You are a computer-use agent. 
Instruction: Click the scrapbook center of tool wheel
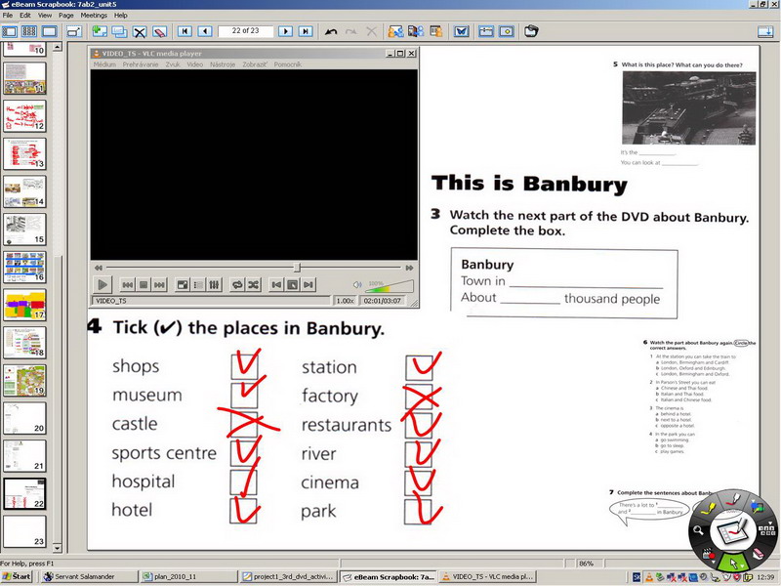[731, 531]
